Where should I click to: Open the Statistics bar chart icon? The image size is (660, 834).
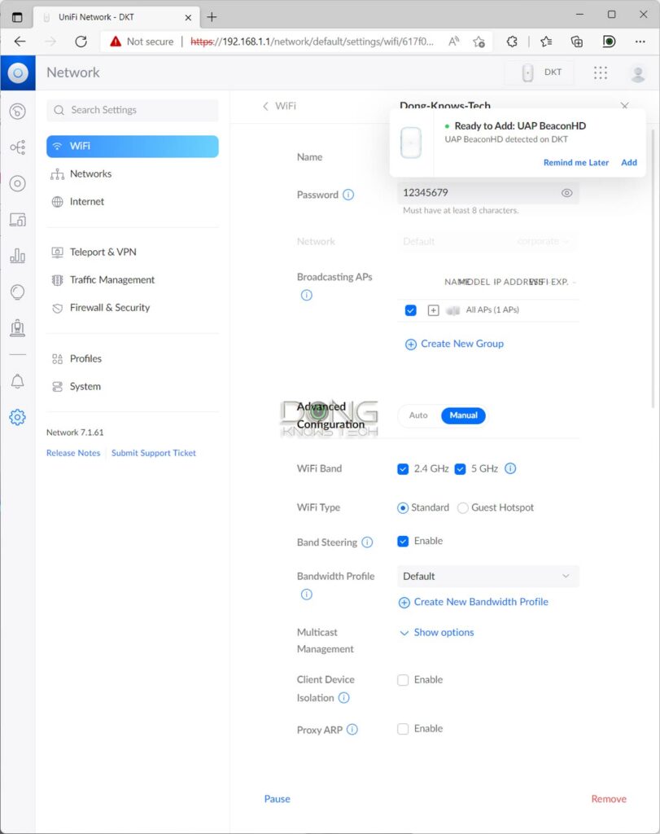click(x=18, y=256)
